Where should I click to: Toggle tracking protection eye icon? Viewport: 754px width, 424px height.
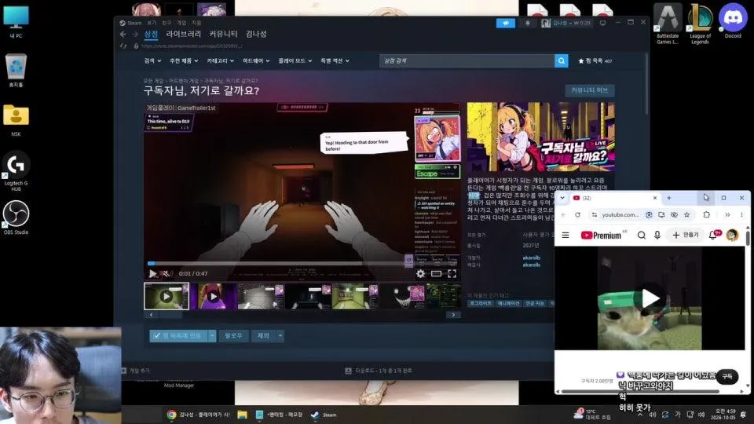tap(674, 215)
